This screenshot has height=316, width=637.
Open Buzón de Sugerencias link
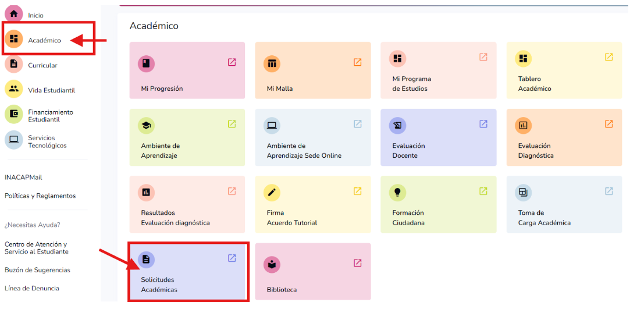(37, 270)
